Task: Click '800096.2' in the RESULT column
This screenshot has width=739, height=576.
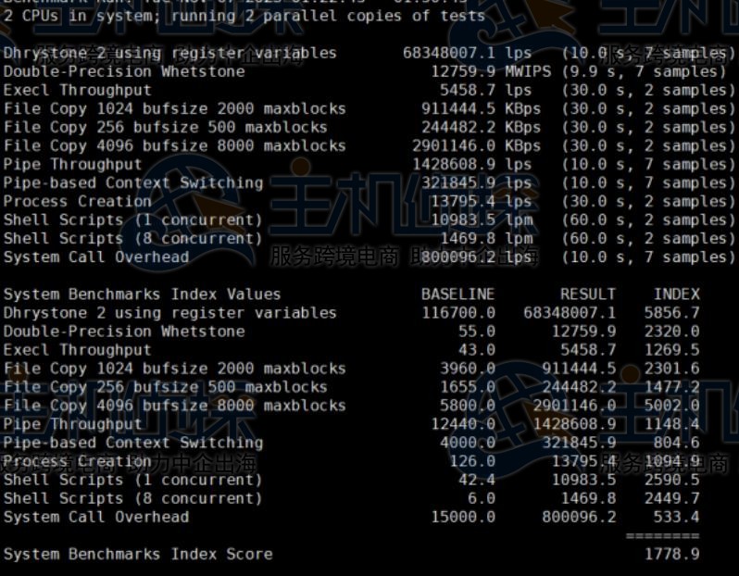Action: click(579, 517)
